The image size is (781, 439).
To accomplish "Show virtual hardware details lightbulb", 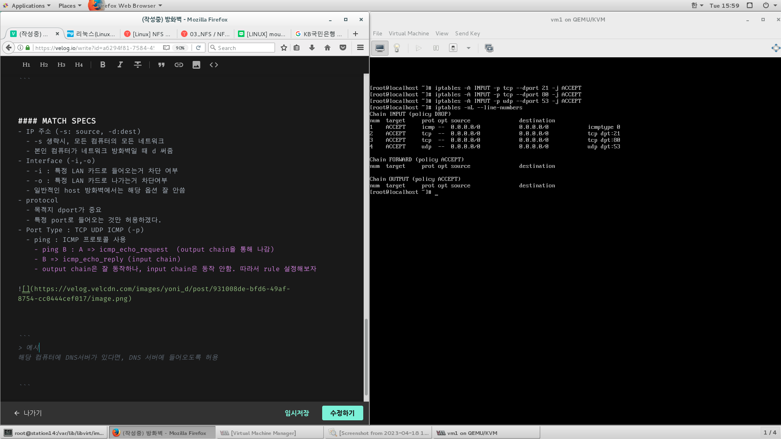I will point(397,48).
